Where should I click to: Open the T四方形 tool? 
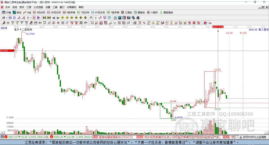[83, 13]
